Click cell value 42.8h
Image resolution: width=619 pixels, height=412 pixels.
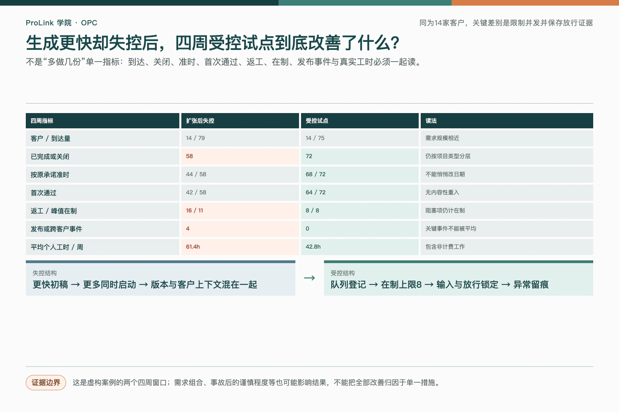coord(313,247)
